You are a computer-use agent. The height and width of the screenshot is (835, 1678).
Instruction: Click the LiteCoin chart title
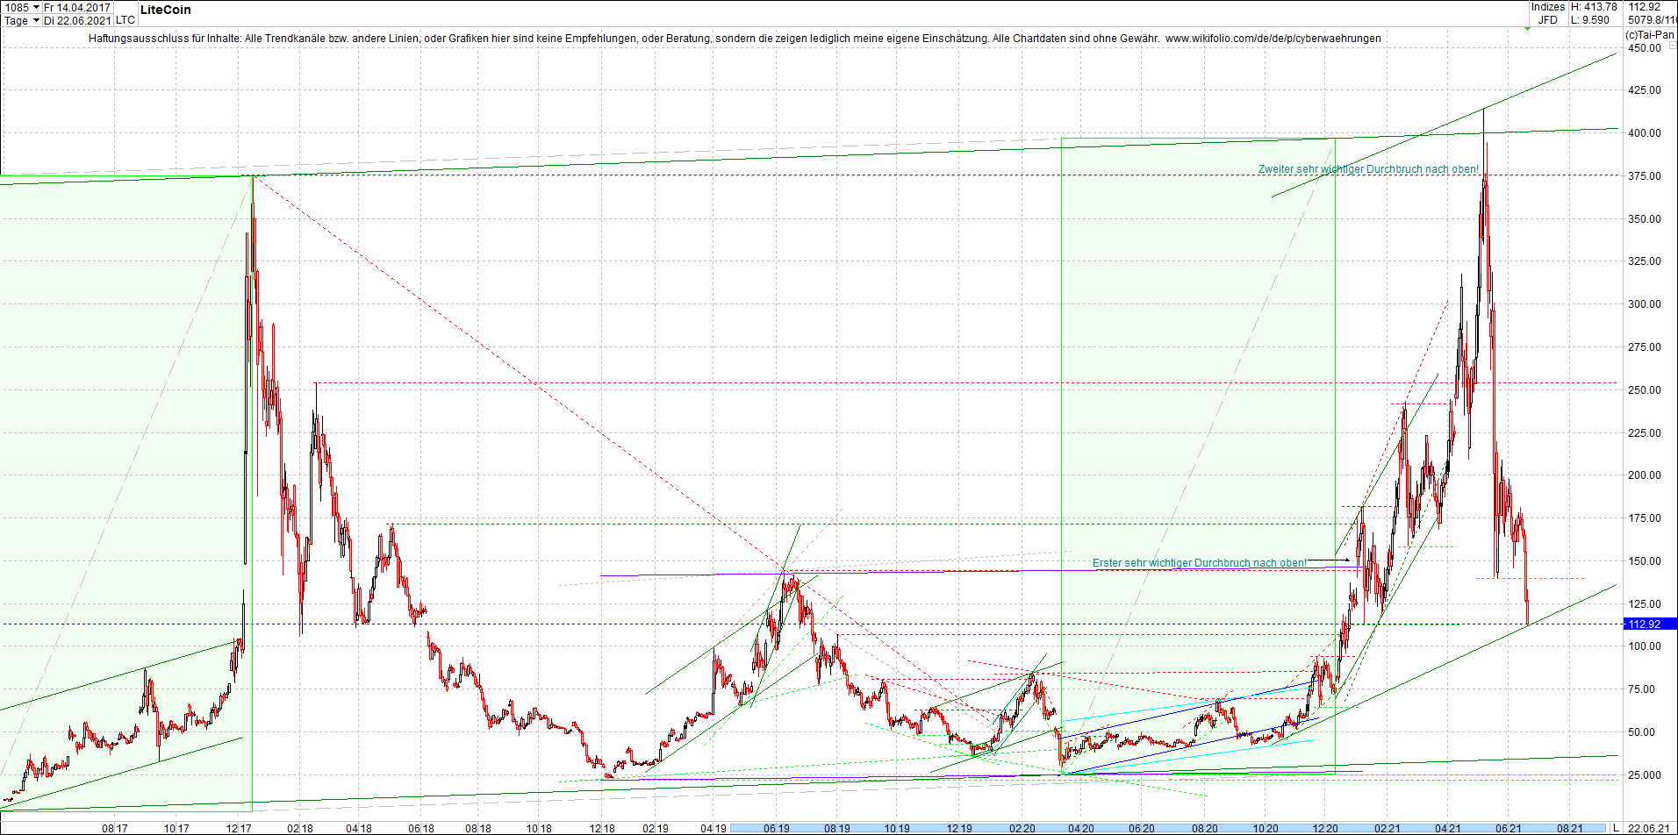[x=165, y=10]
